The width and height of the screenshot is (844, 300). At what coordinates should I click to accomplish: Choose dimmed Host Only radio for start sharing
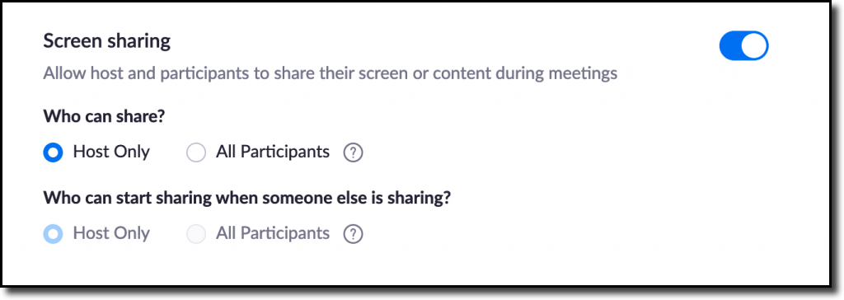pos(54,234)
